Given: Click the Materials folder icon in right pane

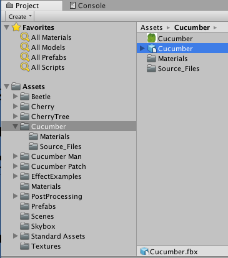Looking at the screenshot, I should 151,59.
